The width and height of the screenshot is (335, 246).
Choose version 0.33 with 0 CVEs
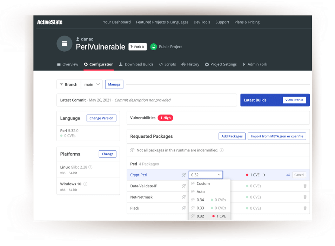coord(209,208)
